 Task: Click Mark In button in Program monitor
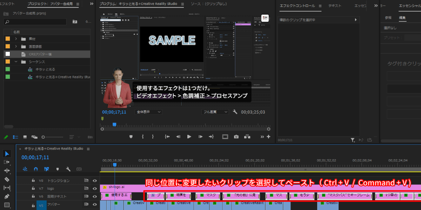point(143,136)
